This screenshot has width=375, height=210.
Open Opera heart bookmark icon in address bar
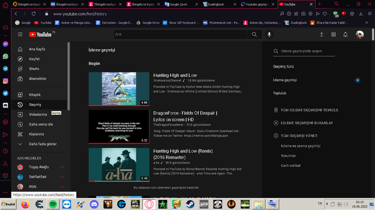pyautogui.click(x=324, y=14)
